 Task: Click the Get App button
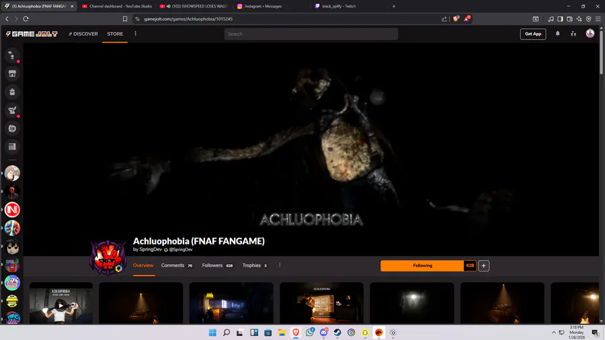tap(533, 34)
